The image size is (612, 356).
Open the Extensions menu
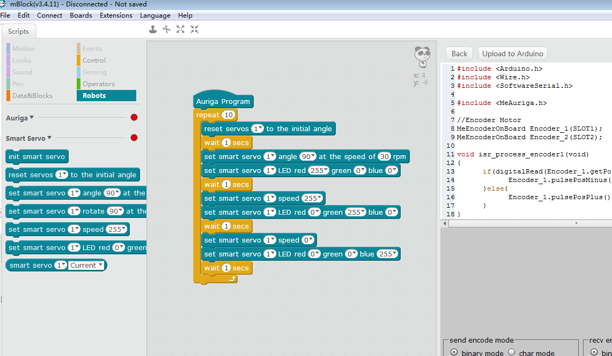pyautogui.click(x=116, y=15)
